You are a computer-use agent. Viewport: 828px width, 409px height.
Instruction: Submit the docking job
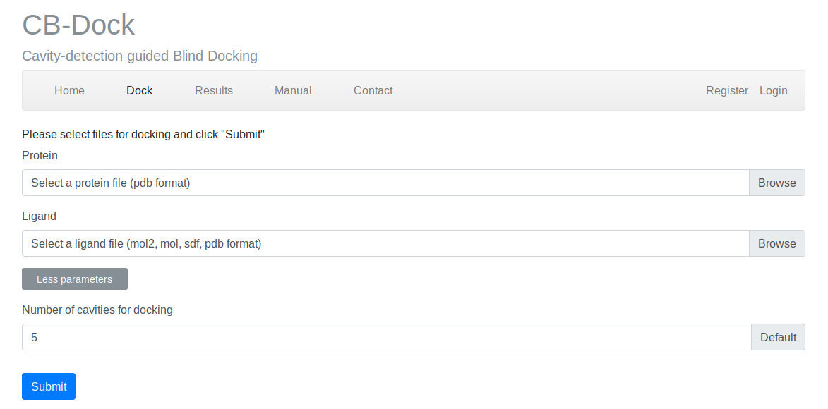49,386
